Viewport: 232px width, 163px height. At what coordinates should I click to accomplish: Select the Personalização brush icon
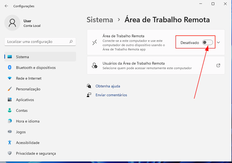tap(9, 89)
